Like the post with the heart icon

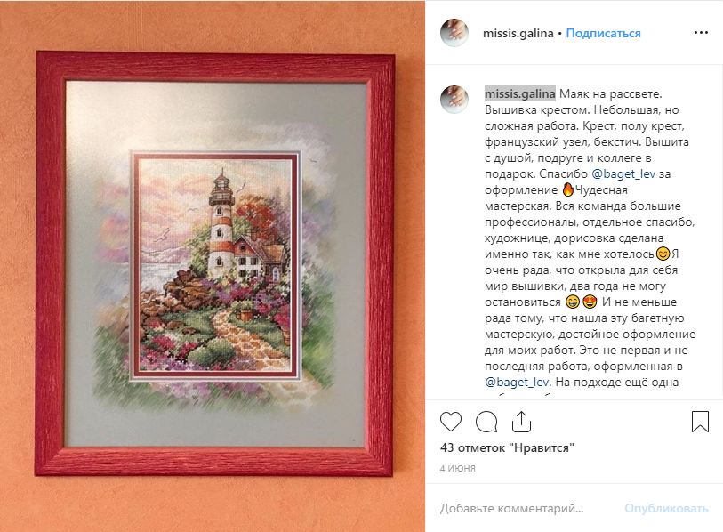click(x=451, y=422)
